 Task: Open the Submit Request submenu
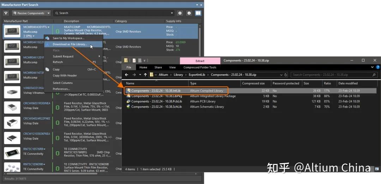[73, 56]
